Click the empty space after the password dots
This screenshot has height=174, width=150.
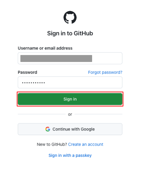pos(83,82)
